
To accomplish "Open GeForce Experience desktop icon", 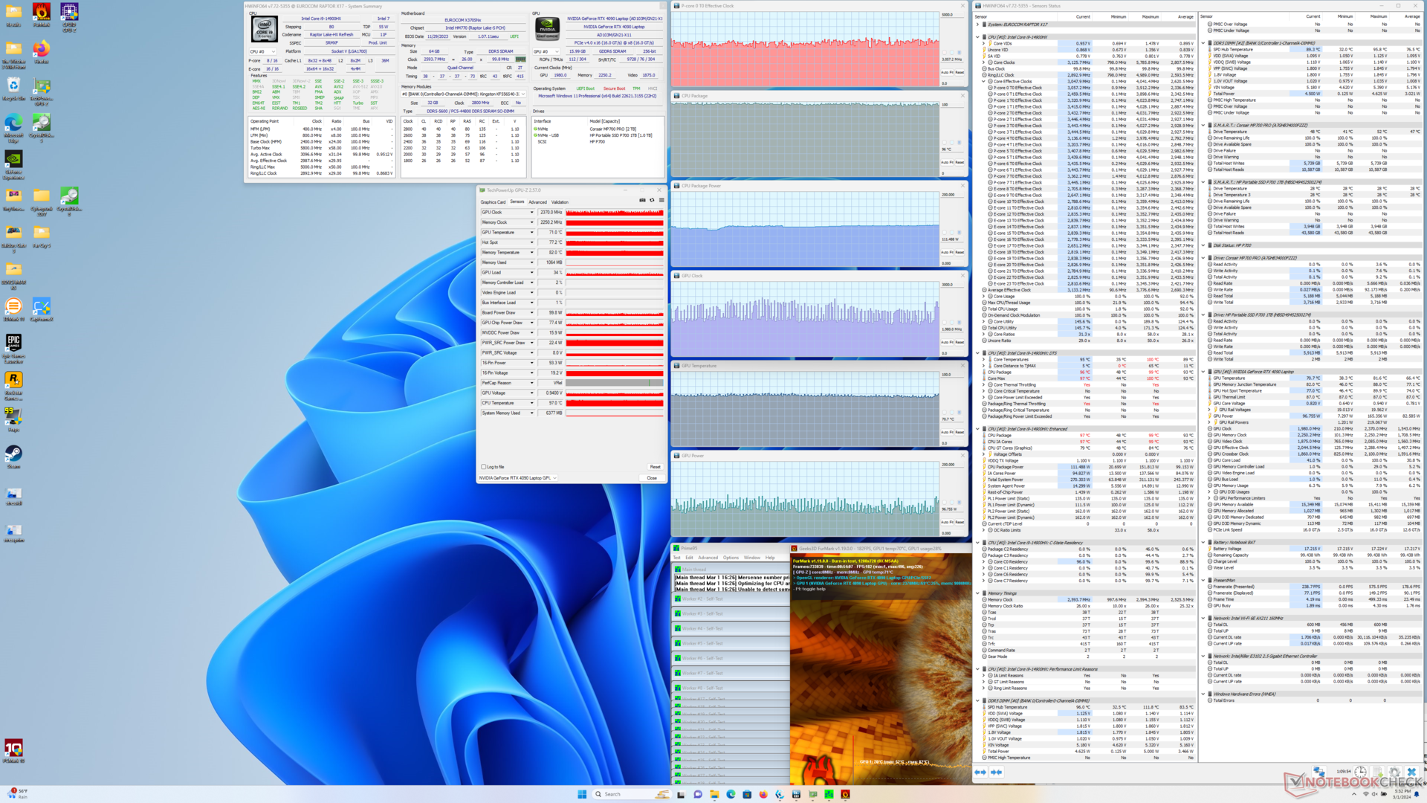I will [x=13, y=165].
